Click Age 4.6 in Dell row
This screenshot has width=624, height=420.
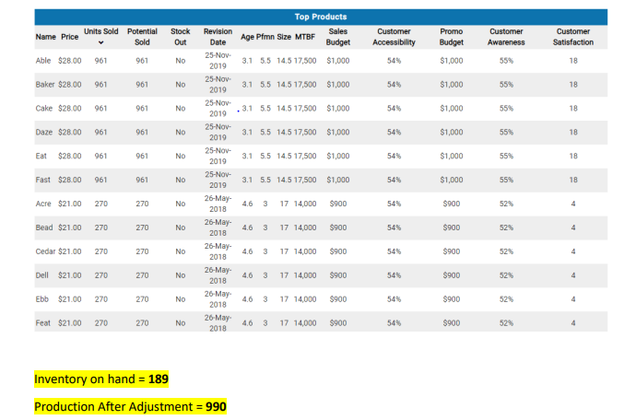[247, 275]
